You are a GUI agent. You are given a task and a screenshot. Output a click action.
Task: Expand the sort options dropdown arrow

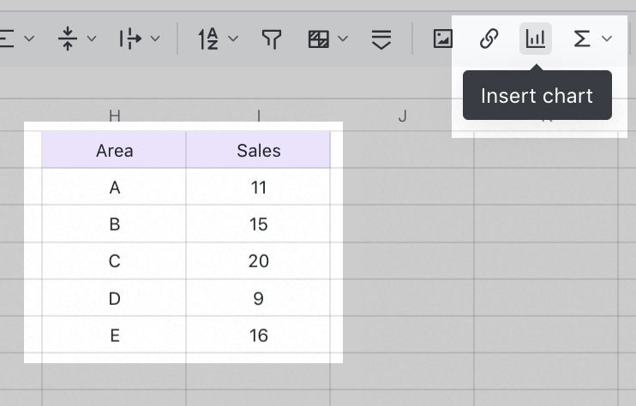(x=233, y=39)
